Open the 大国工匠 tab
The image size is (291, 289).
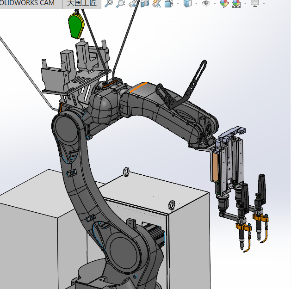(x=82, y=4)
